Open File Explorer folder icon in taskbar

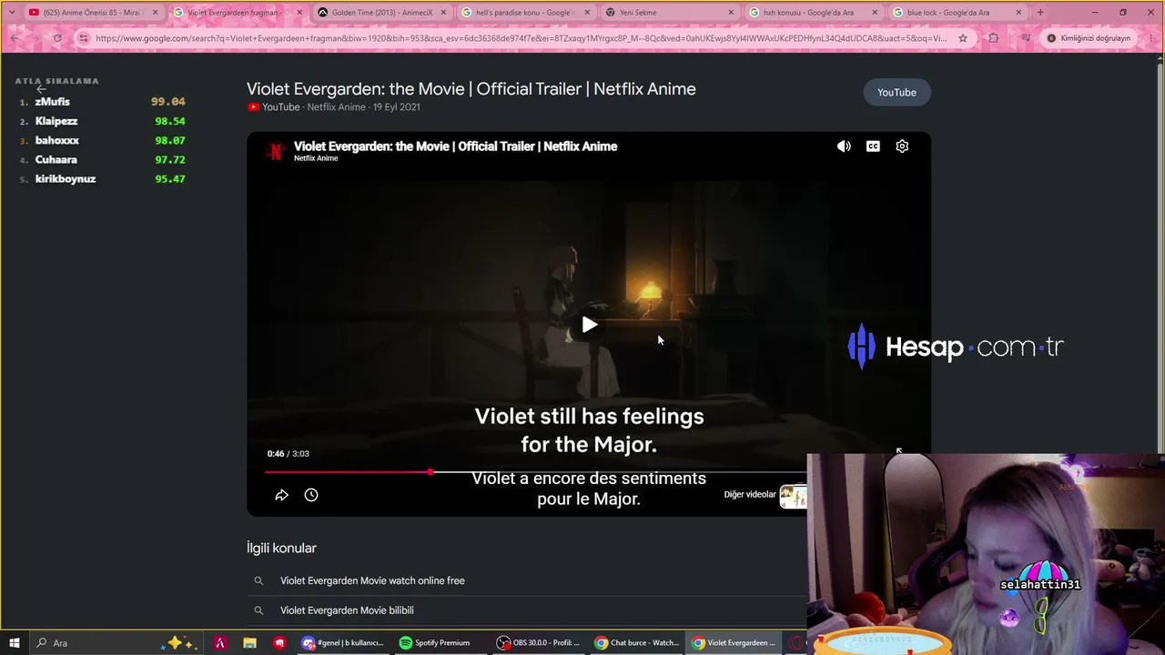click(x=249, y=643)
